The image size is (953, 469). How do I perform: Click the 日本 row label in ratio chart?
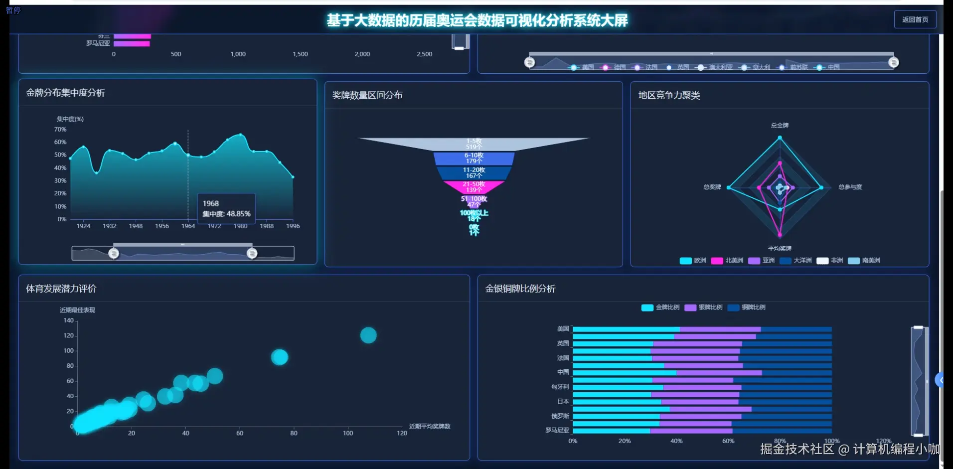click(x=563, y=401)
